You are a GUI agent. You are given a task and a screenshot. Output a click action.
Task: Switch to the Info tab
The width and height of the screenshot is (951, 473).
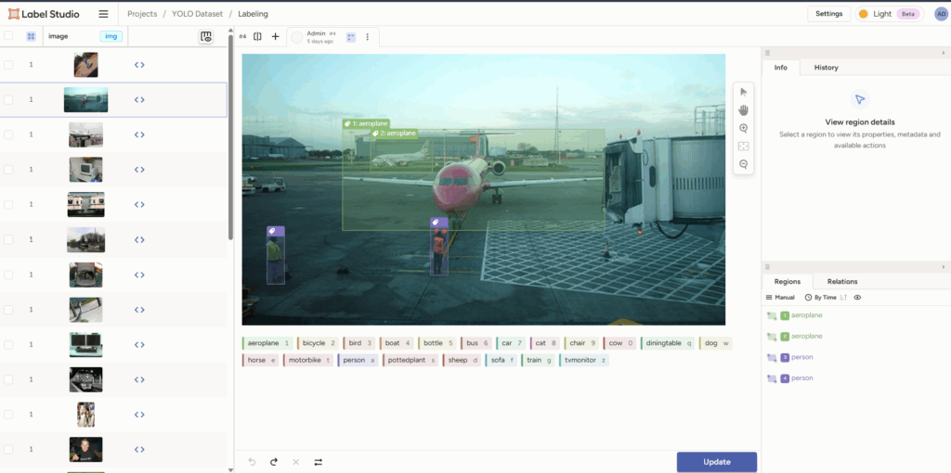pyautogui.click(x=780, y=67)
